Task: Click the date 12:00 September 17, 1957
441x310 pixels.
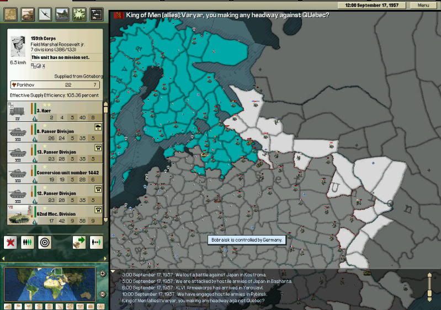Action: click(x=372, y=6)
